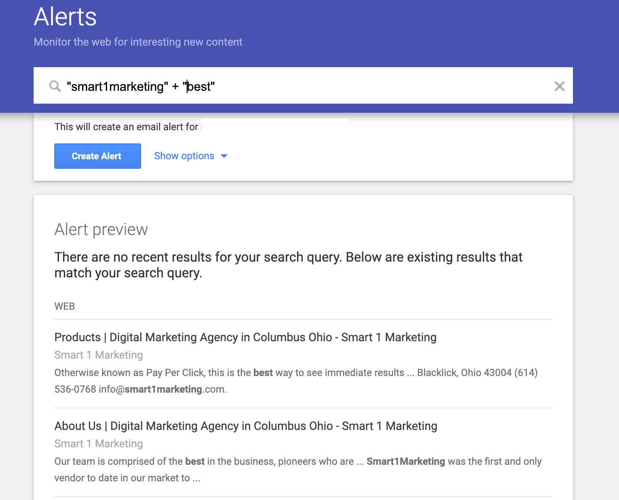Click bold Smart1Marketing in About Us snippet
The image size is (619, 500).
click(x=405, y=461)
